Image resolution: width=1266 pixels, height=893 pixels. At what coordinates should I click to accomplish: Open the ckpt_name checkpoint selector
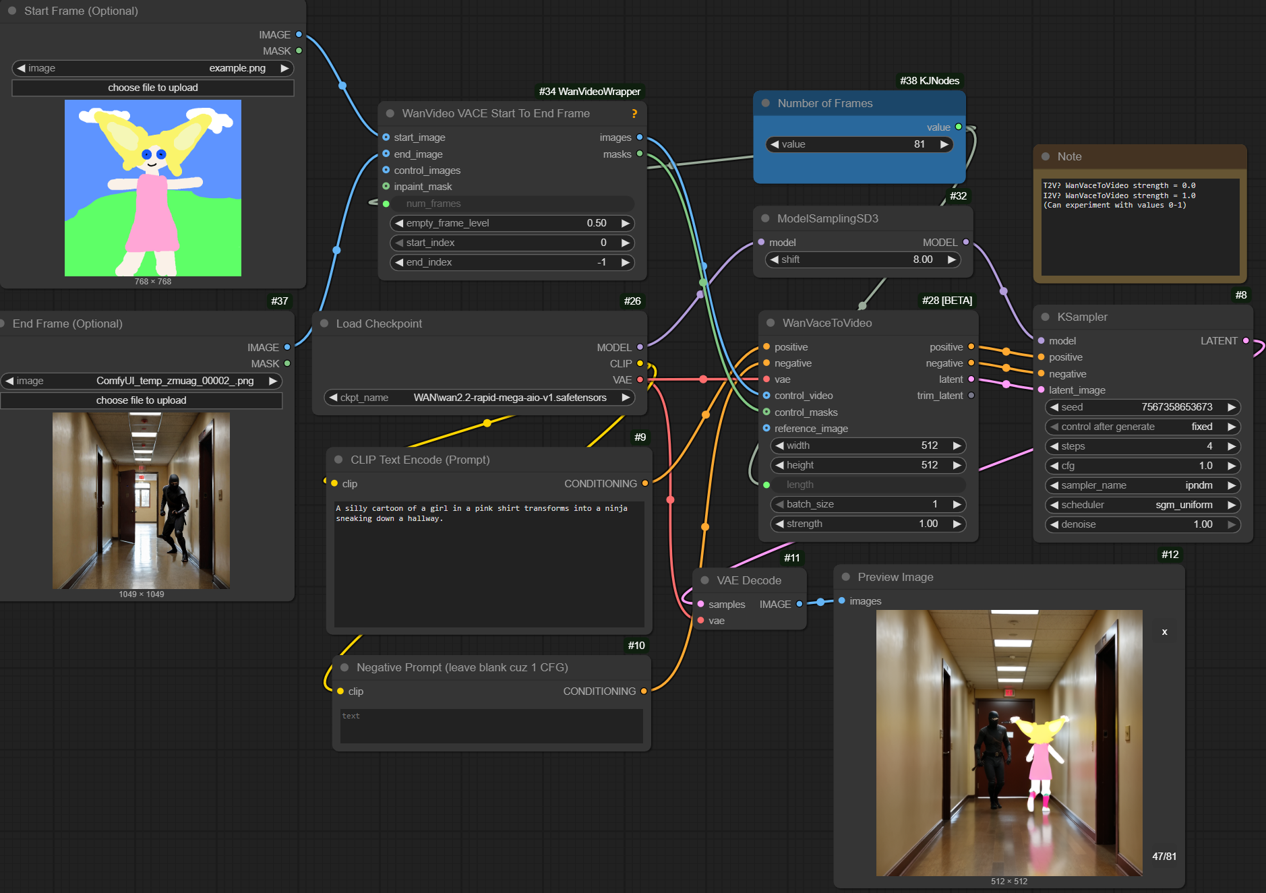pyautogui.click(x=479, y=398)
